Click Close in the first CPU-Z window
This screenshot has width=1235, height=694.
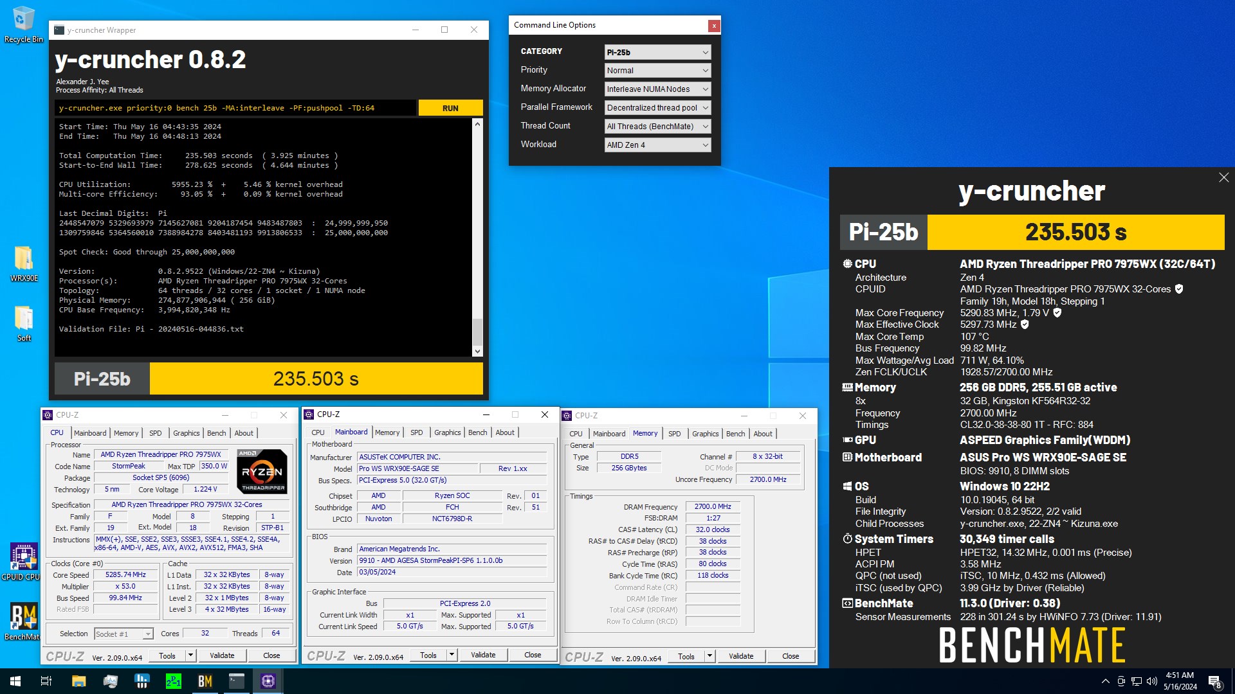pos(271,655)
